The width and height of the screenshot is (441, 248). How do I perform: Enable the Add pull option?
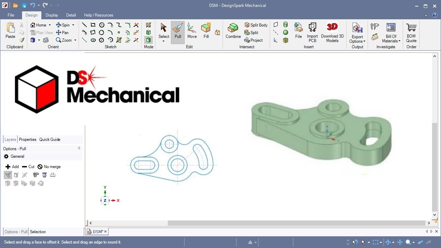pos(12,167)
